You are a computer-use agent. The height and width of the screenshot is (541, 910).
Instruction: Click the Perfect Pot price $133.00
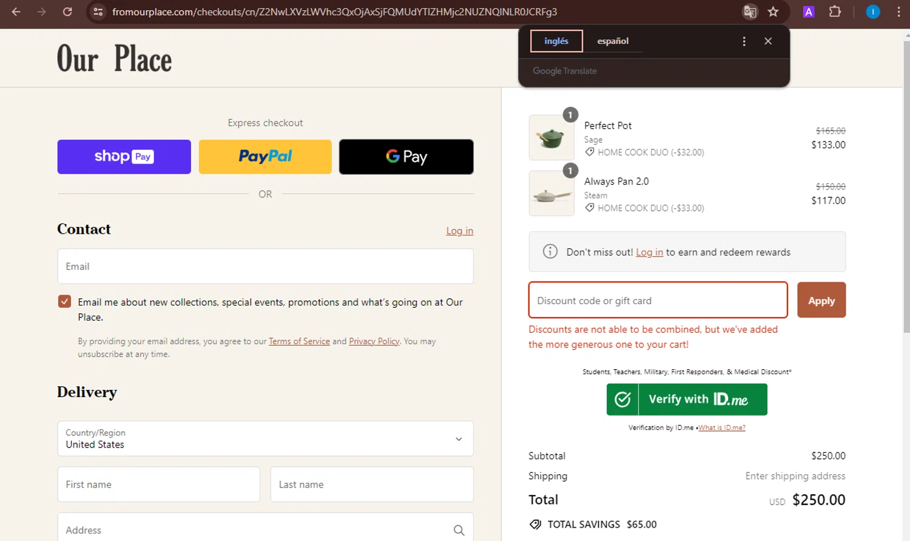828,145
